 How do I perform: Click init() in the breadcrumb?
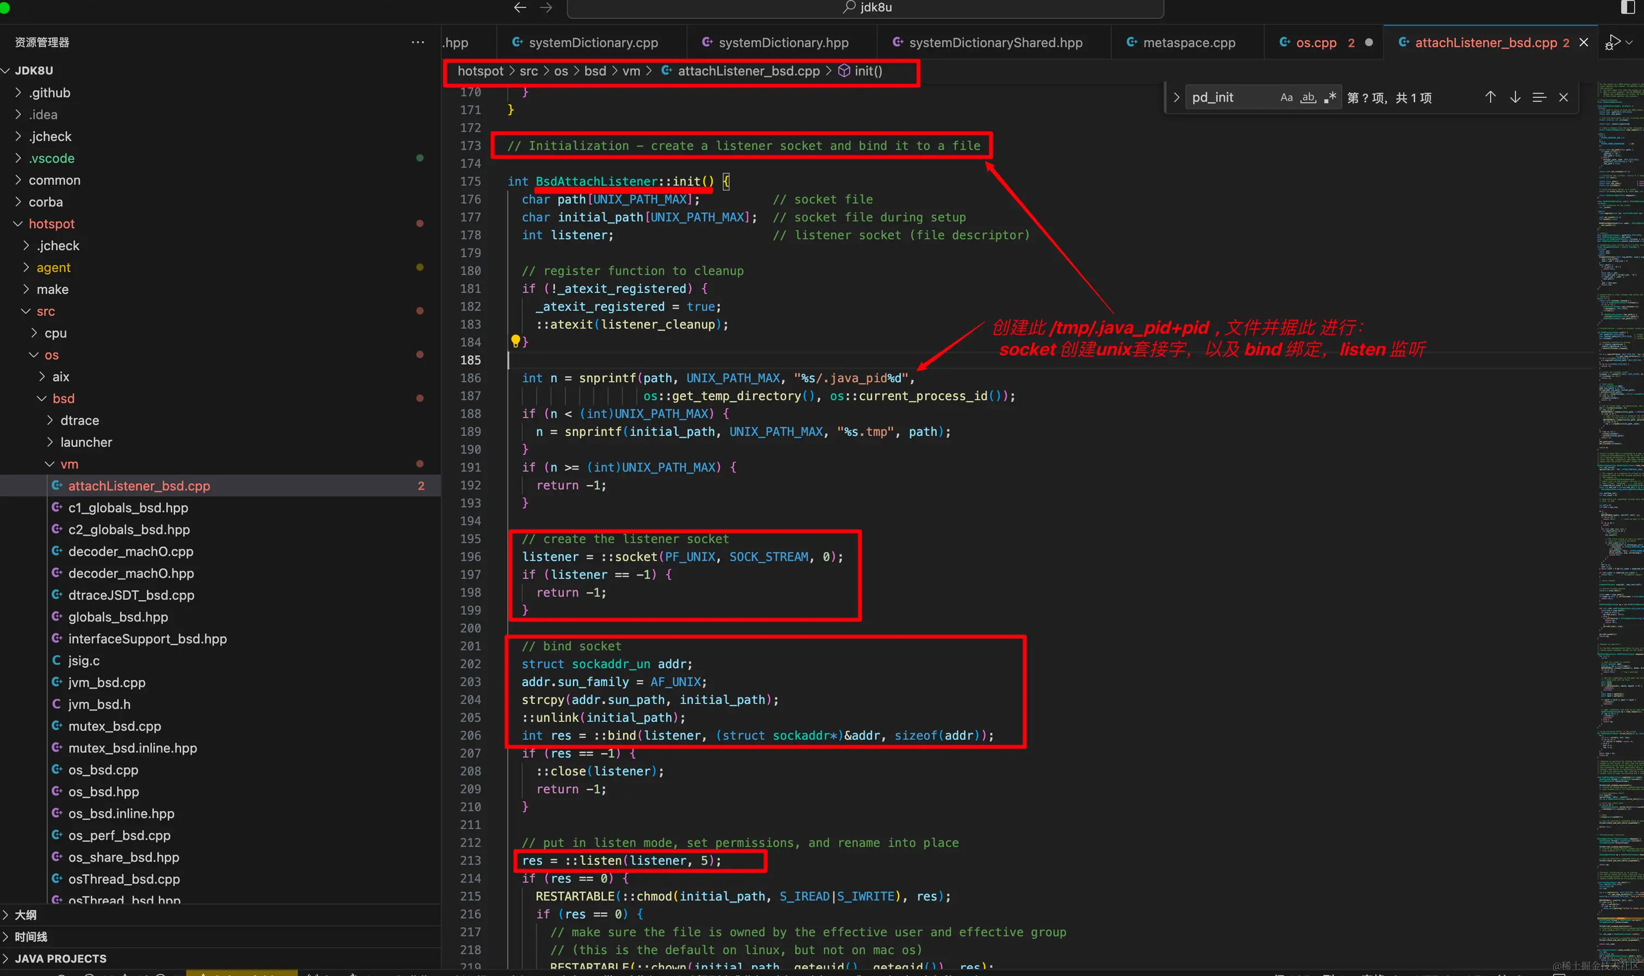click(867, 71)
